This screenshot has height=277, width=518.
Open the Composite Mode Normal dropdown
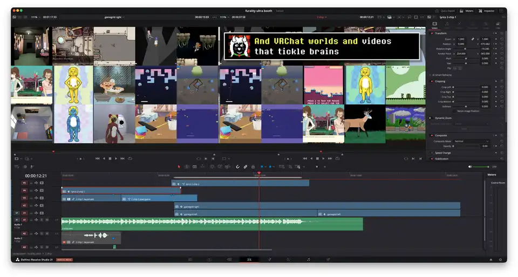click(472, 142)
